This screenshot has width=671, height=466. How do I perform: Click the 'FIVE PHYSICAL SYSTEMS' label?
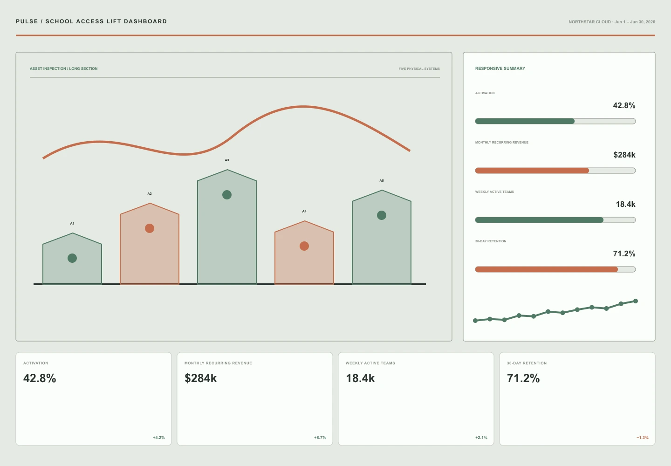pyautogui.click(x=419, y=69)
